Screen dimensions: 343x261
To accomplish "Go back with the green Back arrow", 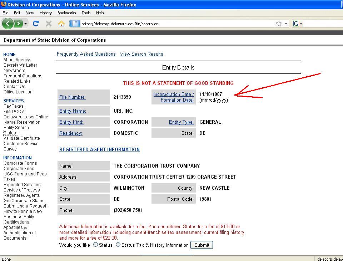I will point(8,23).
